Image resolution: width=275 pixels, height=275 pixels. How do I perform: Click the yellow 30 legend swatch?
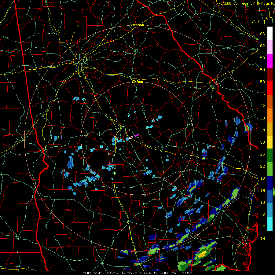coord(270,142)
